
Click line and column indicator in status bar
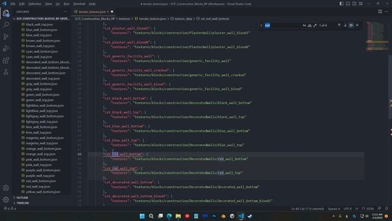click(307, 209)
